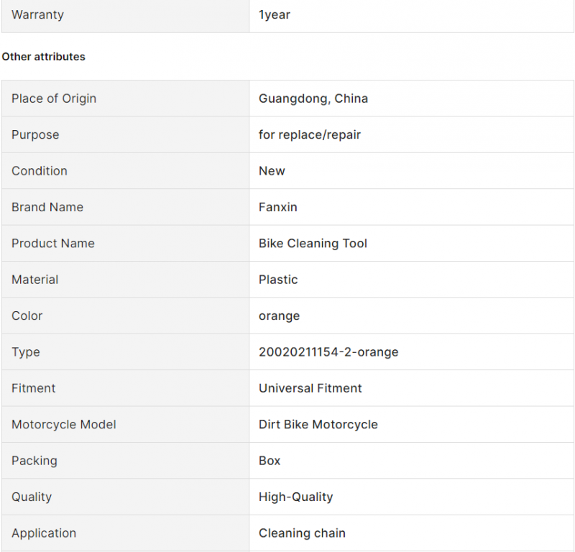Click the Fanxin brand name value
Screen dimensions: 575x552
(x=278, y=207)
